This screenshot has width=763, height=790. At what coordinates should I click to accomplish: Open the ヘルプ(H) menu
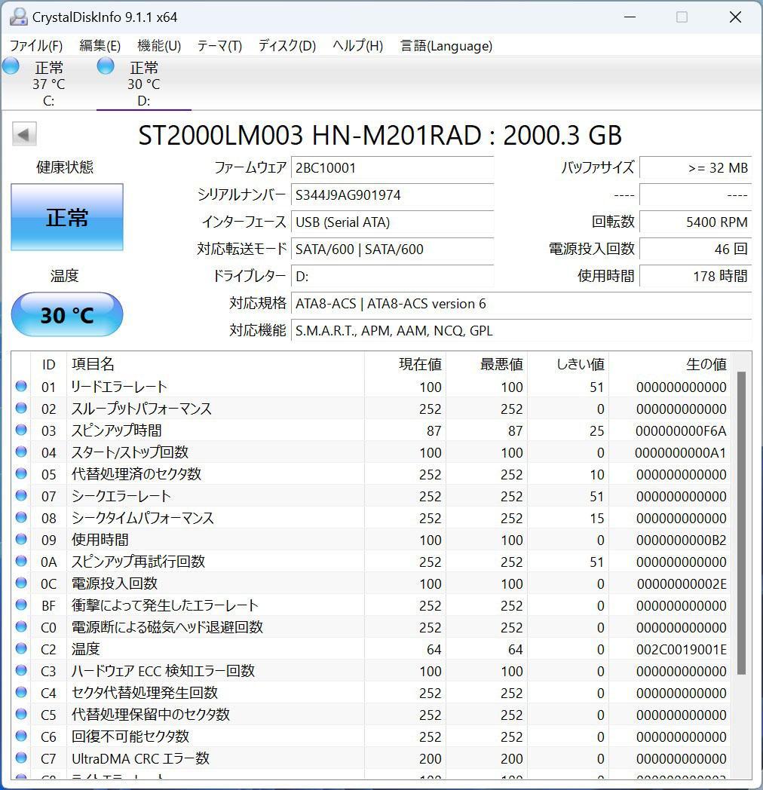coord(358,46)
